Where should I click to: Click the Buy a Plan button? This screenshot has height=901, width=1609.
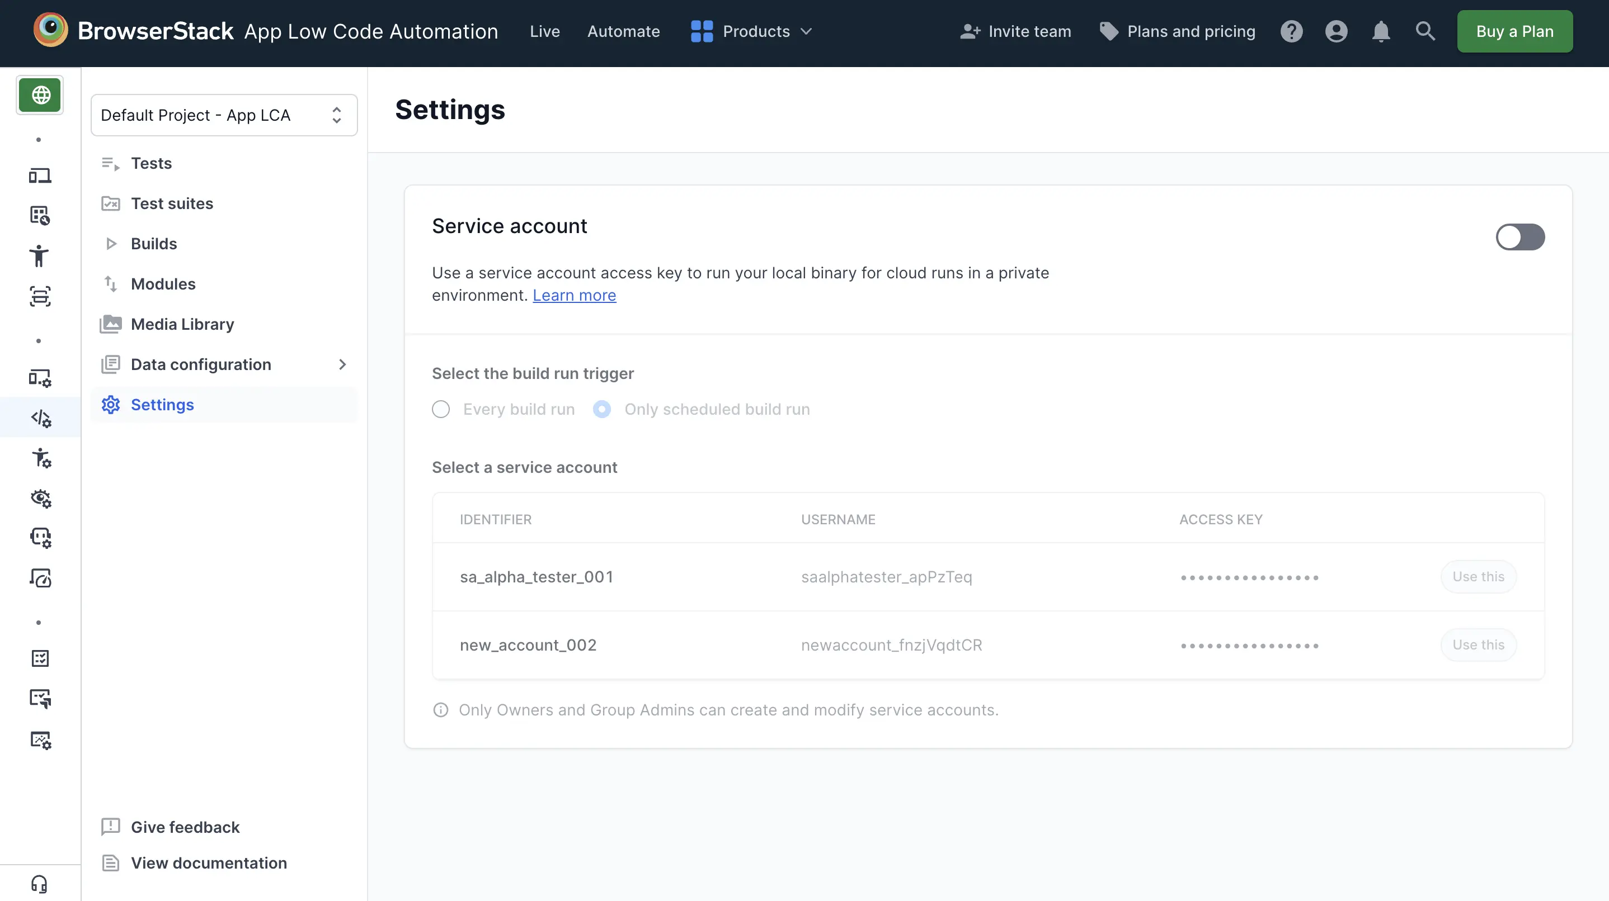click(1514, 31)
